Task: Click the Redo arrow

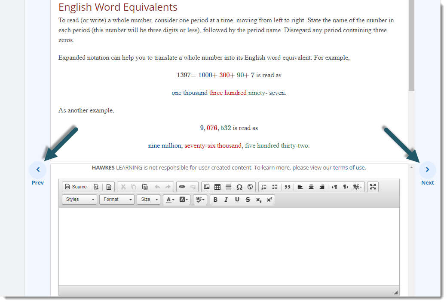Action: pos(168,187)
